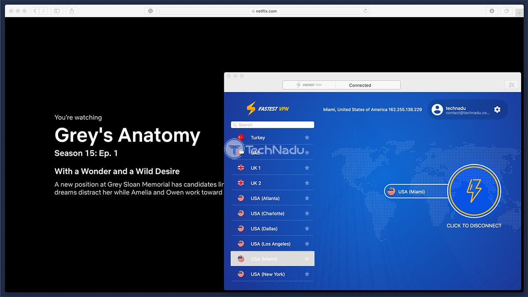Go back in Safari browser history
This screenshot has width=528, height=297.
point(35,11)
